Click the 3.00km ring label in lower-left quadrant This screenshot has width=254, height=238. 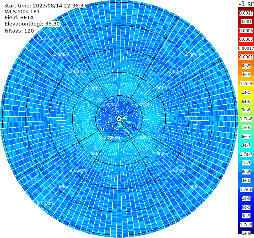tap(78, 170)
